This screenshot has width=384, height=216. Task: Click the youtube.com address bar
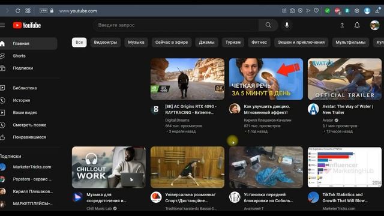point(79,11)
